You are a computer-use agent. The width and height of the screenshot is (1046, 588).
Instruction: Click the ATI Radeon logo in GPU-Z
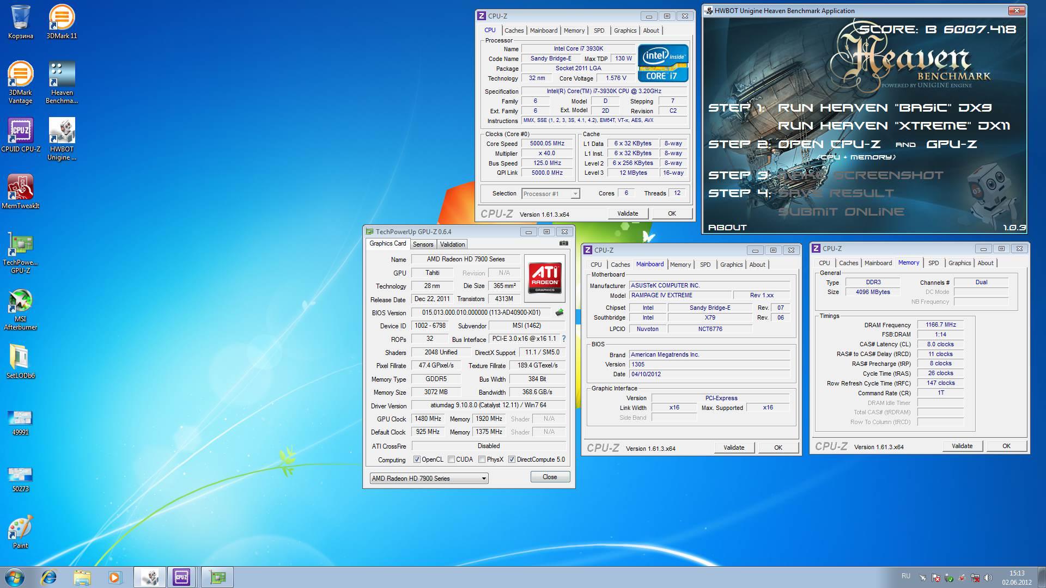point(545,278)
